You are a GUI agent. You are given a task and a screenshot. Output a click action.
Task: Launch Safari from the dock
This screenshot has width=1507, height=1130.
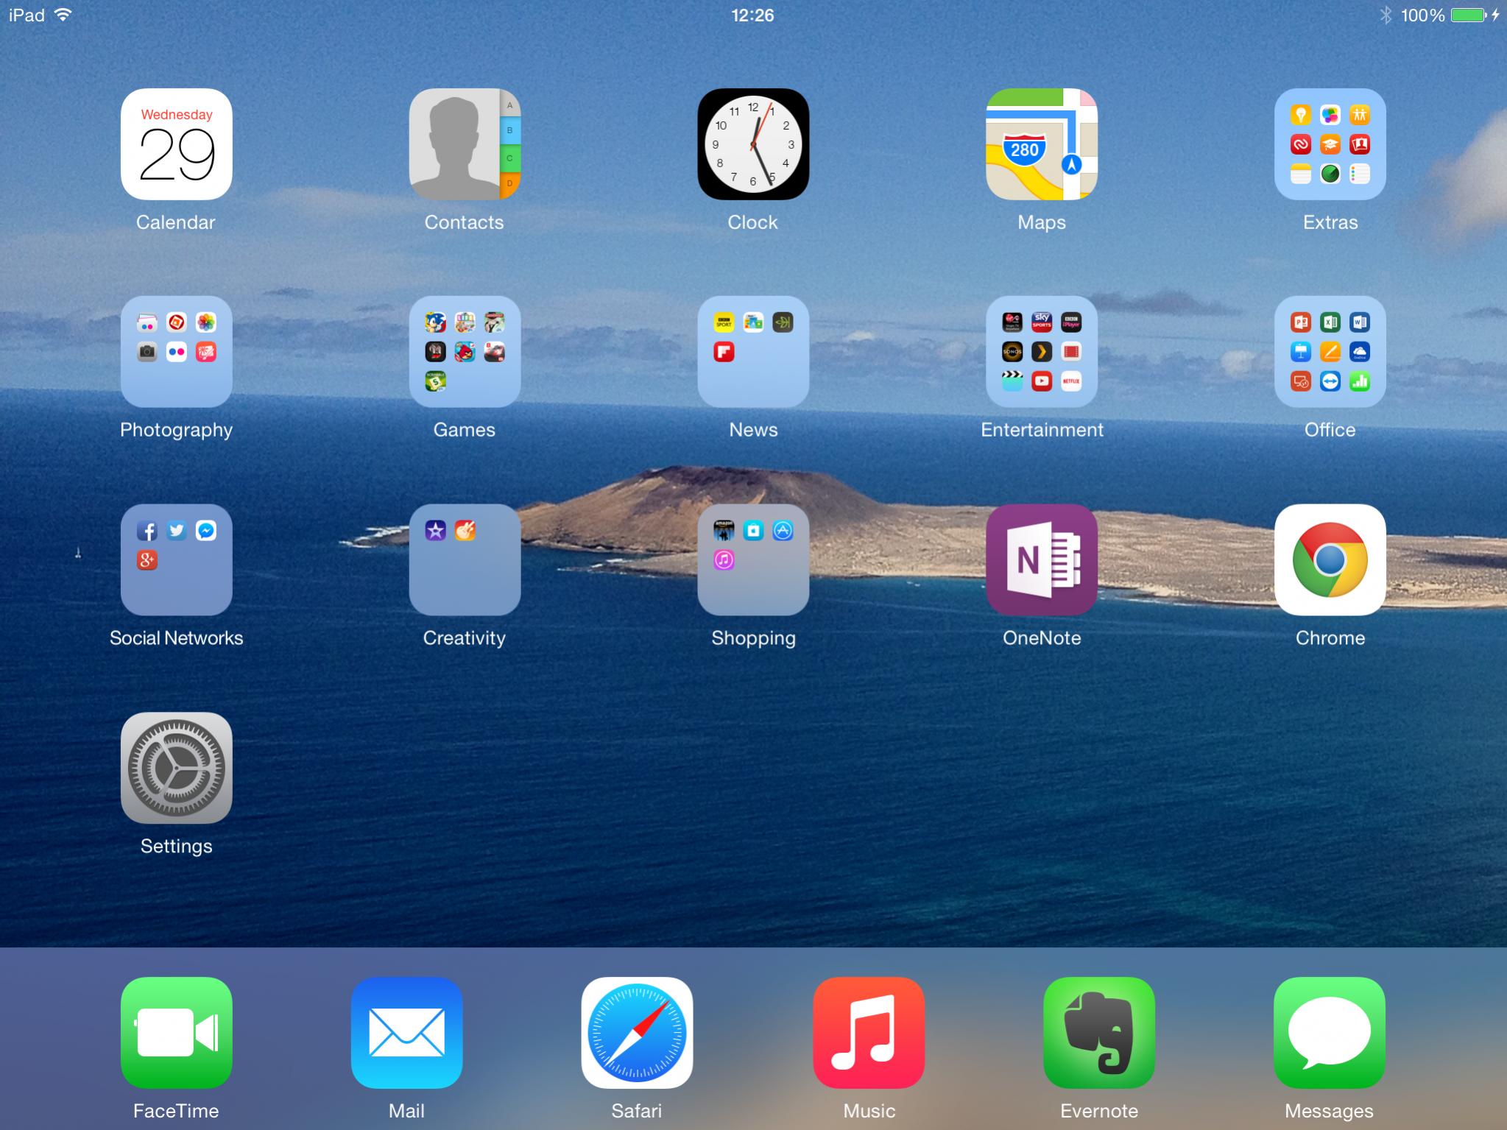[x=637, y=1033]
